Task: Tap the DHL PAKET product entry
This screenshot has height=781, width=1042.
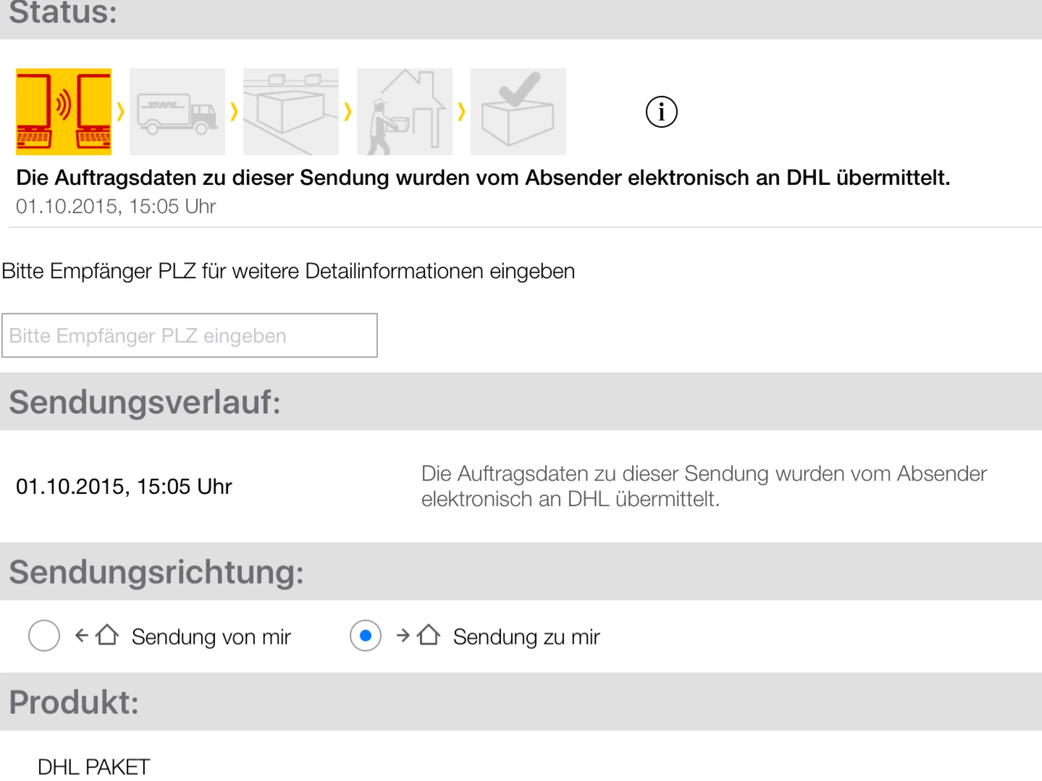Action: pos(94,767)
